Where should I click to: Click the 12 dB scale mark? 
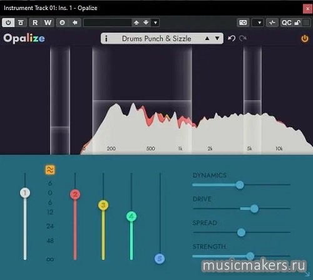click(x=50, y=212)
